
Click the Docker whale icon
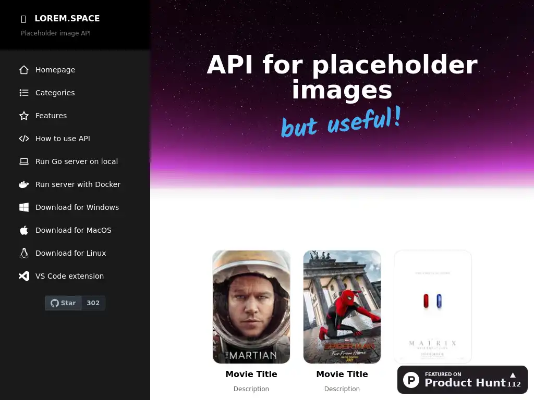point(24,184)
